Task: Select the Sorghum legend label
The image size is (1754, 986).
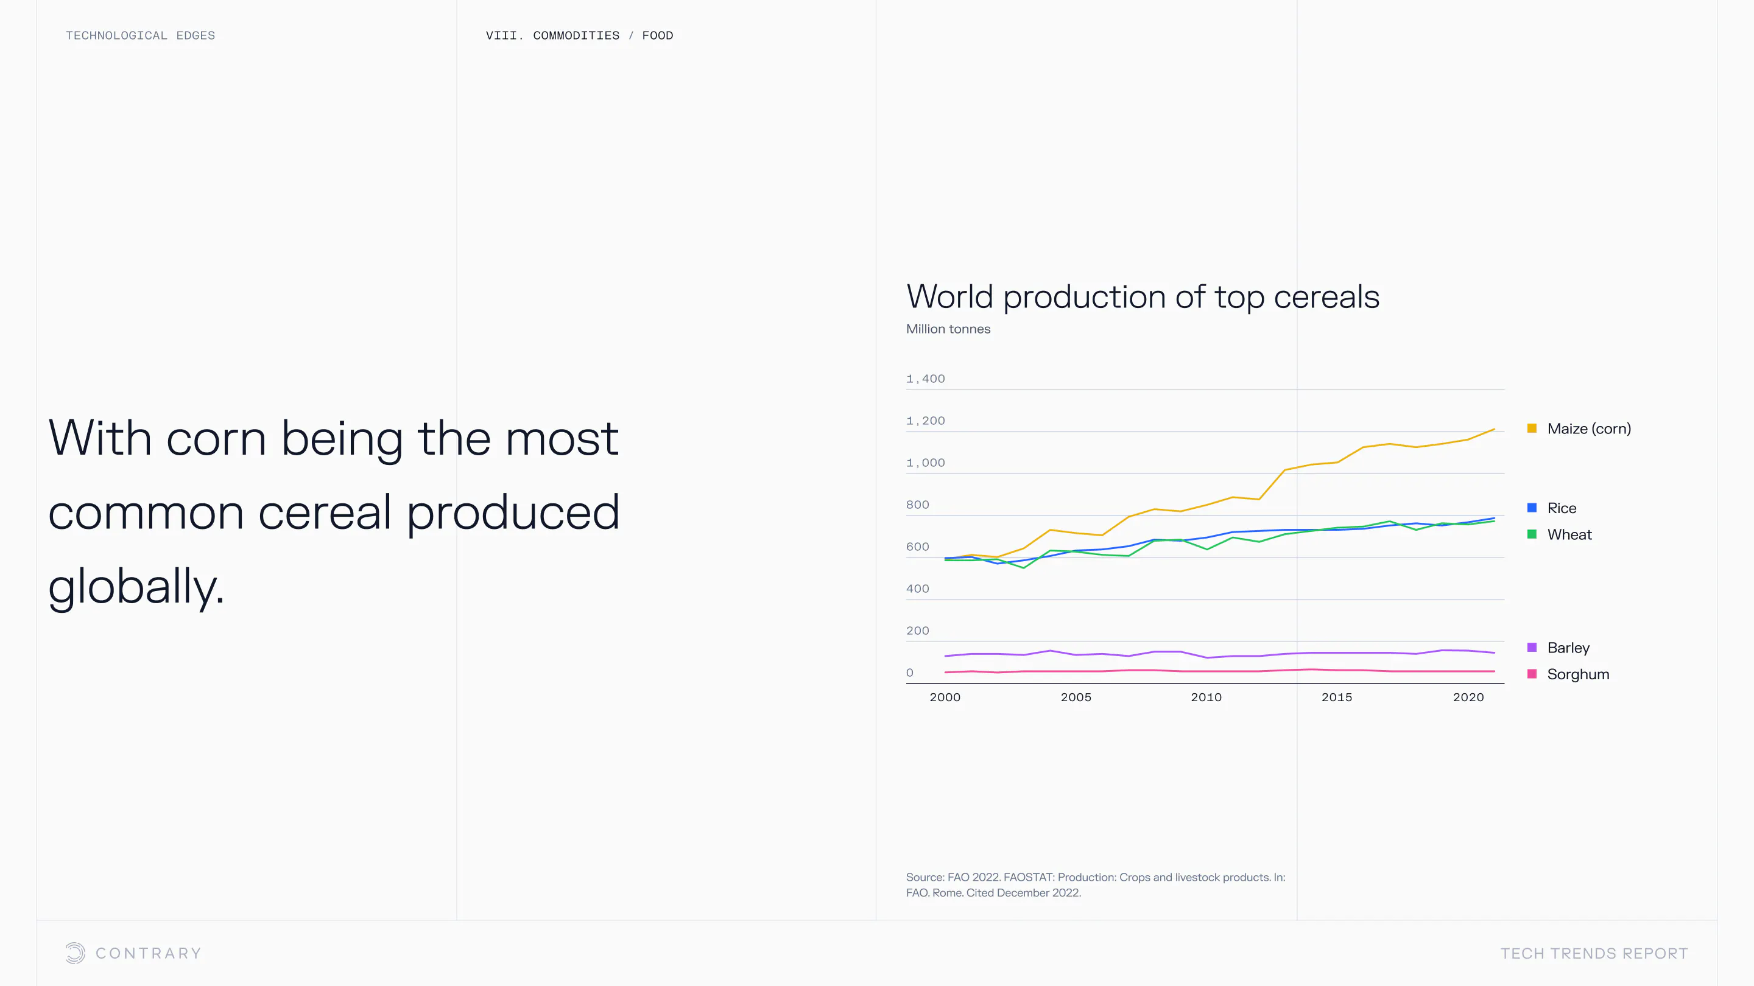Action: 1577,674
